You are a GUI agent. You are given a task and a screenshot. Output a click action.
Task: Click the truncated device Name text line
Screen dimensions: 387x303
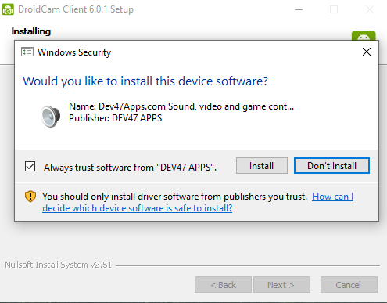pos(181,106)
